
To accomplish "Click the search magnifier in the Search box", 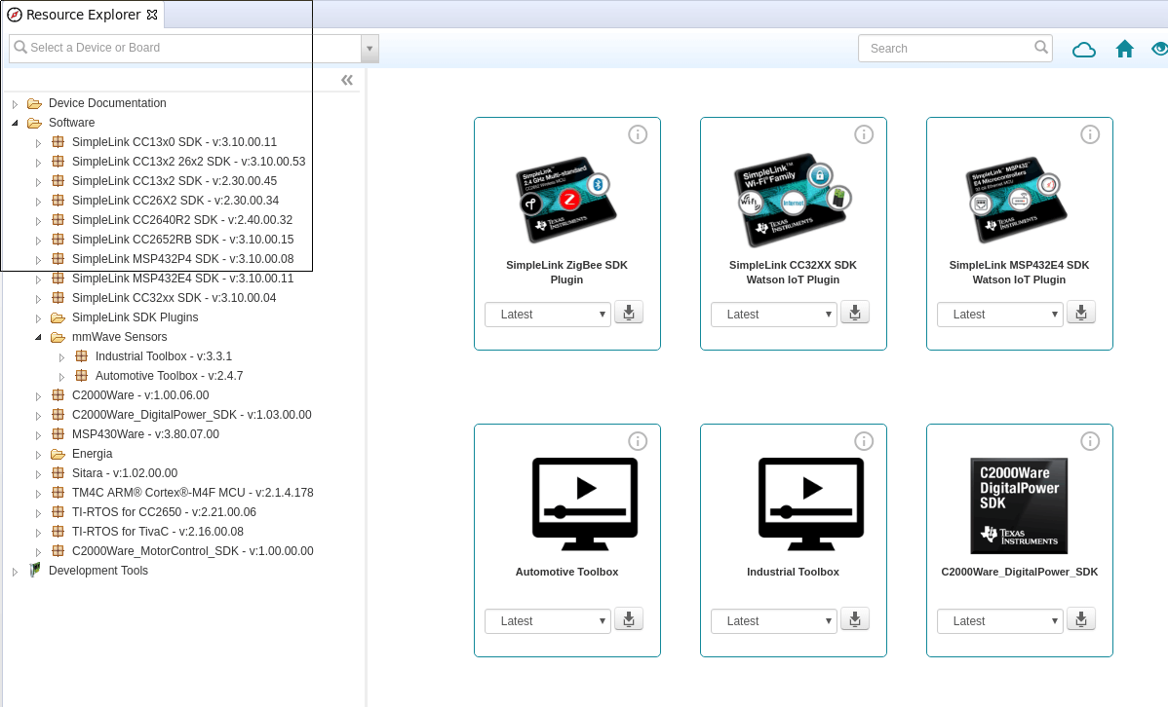I will [1040, 48].
